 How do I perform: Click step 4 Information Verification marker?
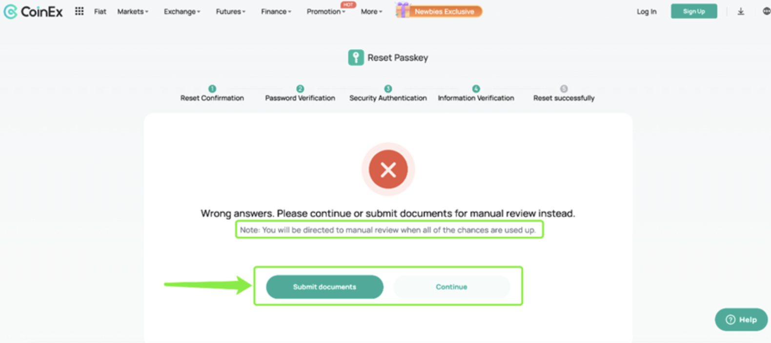[476, 89]
